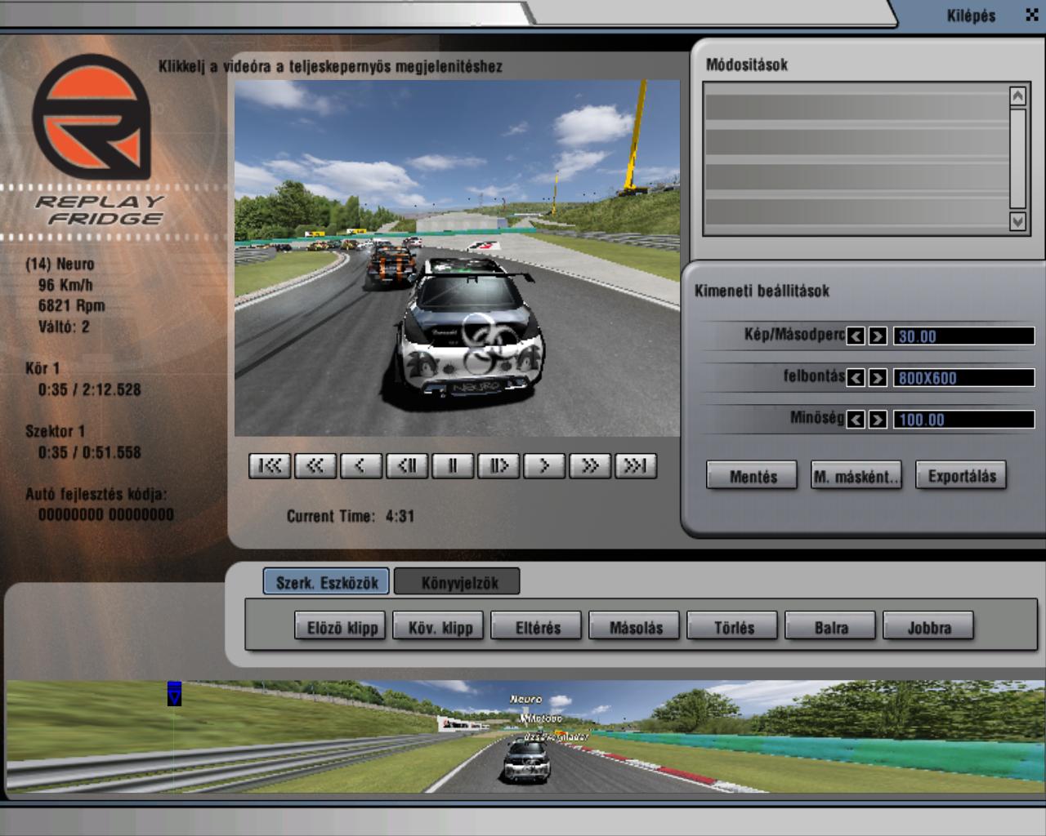Viewport: 1046px width, 836px height.
Task: Switch to the Könyvjelzők tab
Action: pyautogui.click(x=458, y=582)
